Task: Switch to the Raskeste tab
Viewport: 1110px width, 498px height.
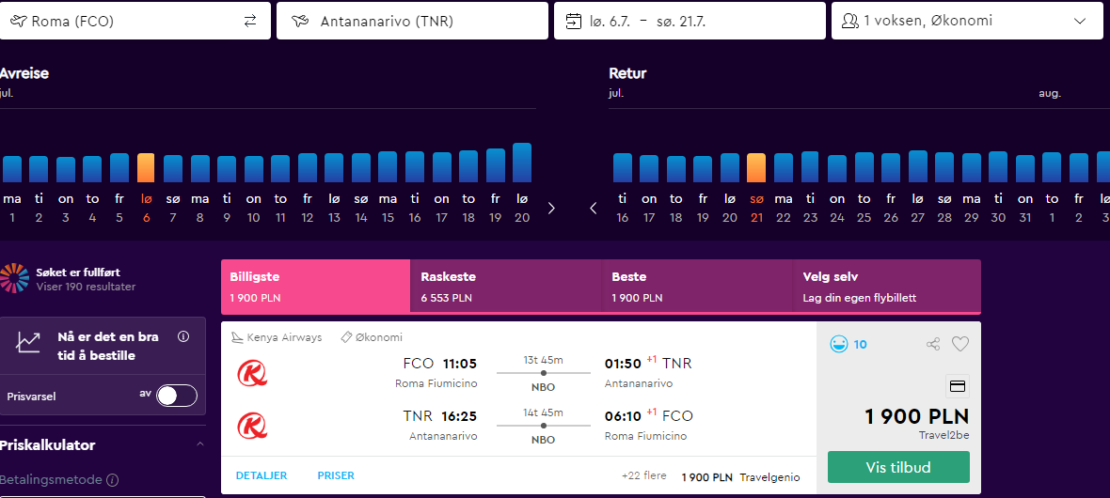Action: pos(505,286)
